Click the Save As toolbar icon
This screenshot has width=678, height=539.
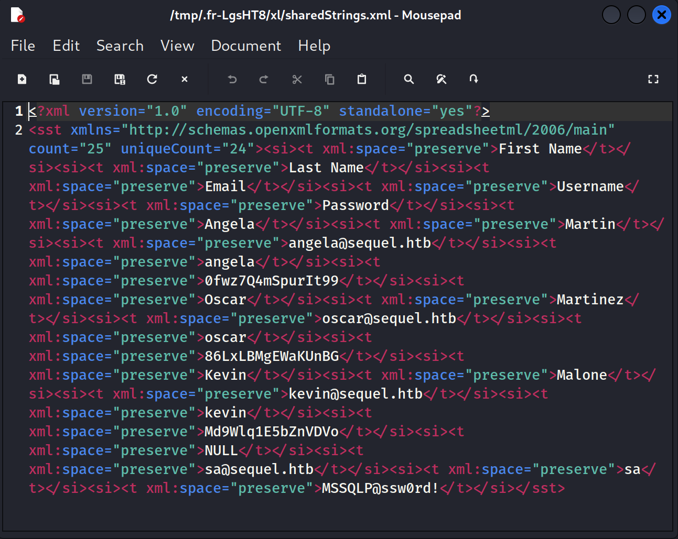coord(120,79)
